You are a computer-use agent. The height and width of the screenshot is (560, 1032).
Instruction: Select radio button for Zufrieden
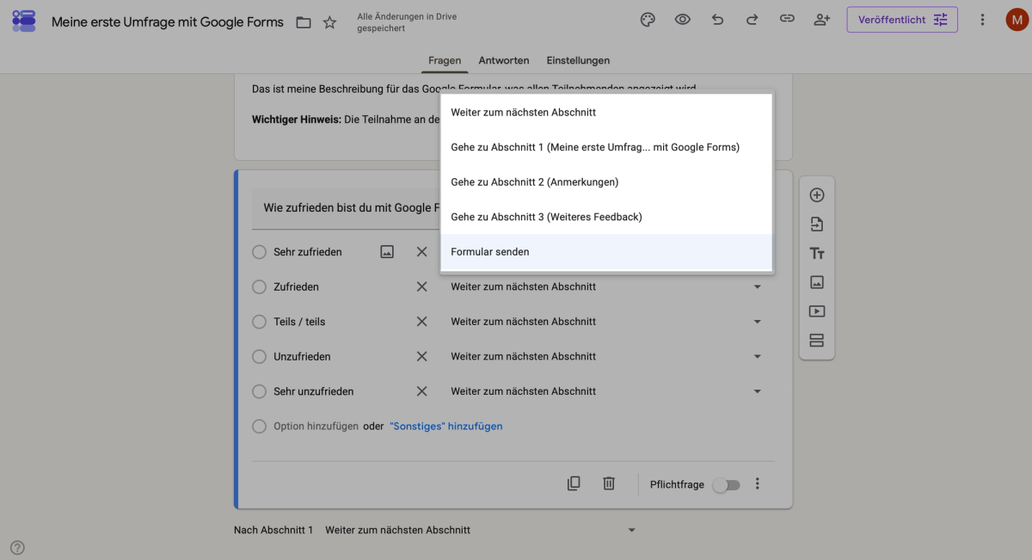[259, 286]
